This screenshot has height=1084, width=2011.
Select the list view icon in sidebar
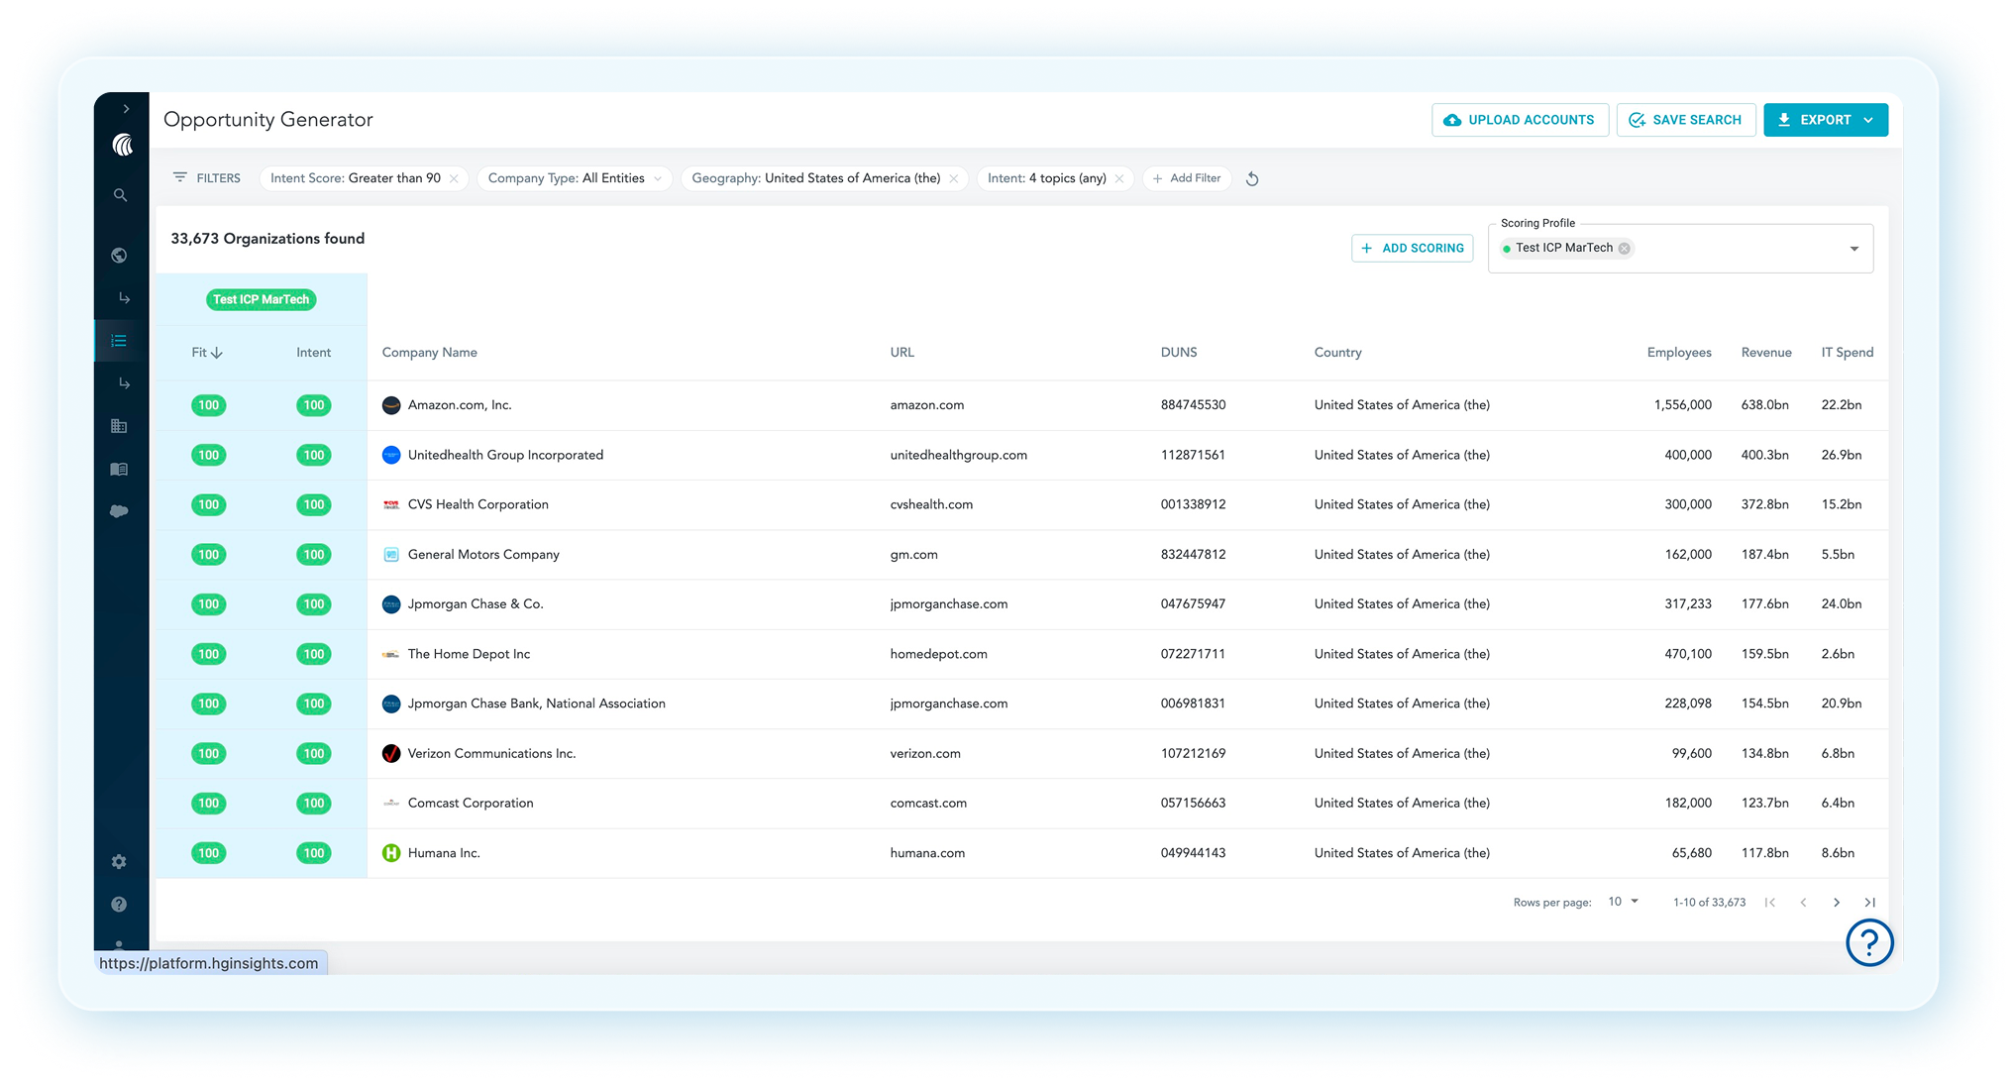coord(119,341)
